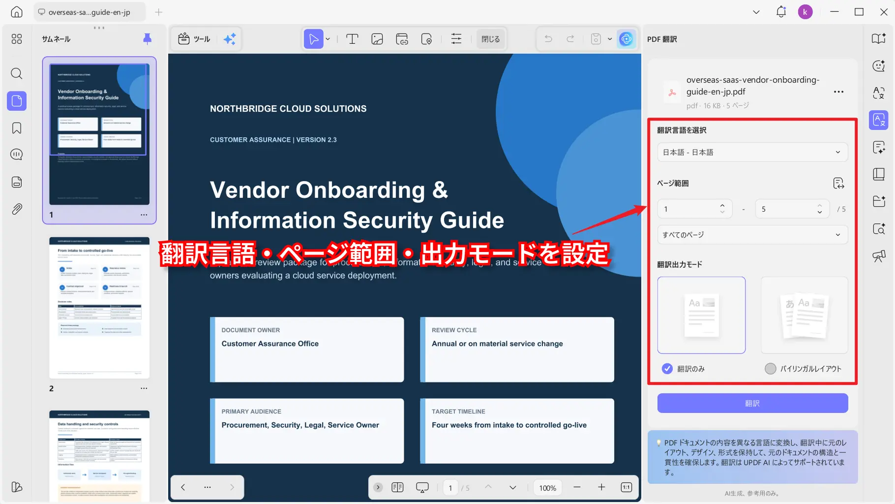This screenshot has width=895, height=504.
Task: Click the swap page range icon
Action: coord(838,184)
